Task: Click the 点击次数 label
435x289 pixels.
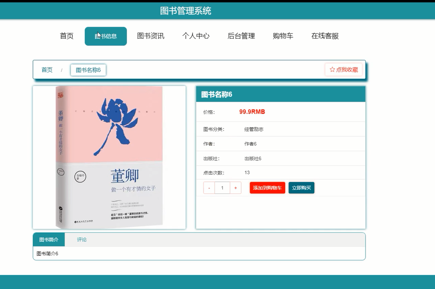Action: tap(214, 173)
